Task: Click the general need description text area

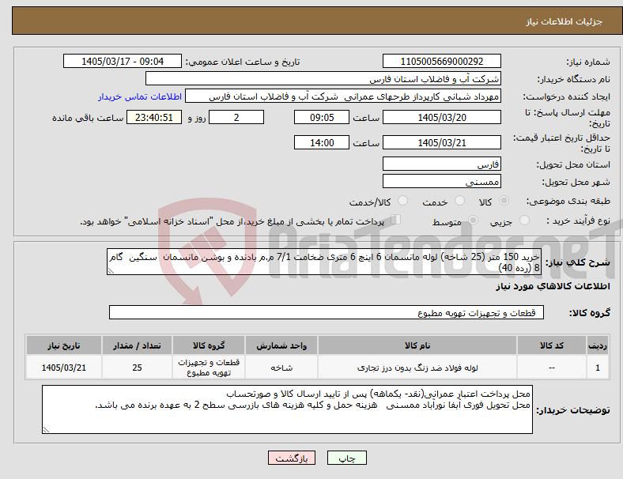Action: pyautogui.click(x=324, y=262)
